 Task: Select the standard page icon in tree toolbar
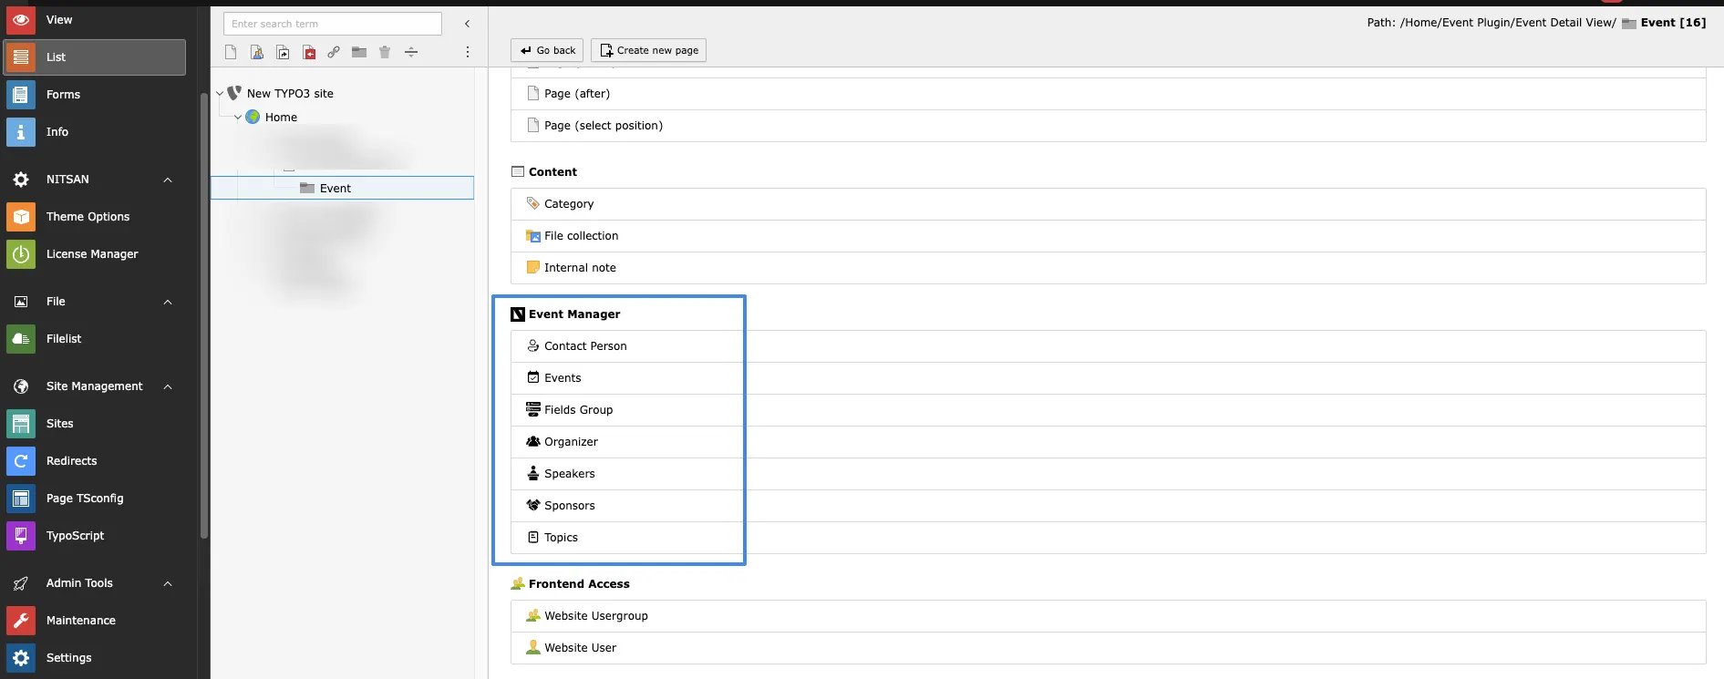pos(231,52)
